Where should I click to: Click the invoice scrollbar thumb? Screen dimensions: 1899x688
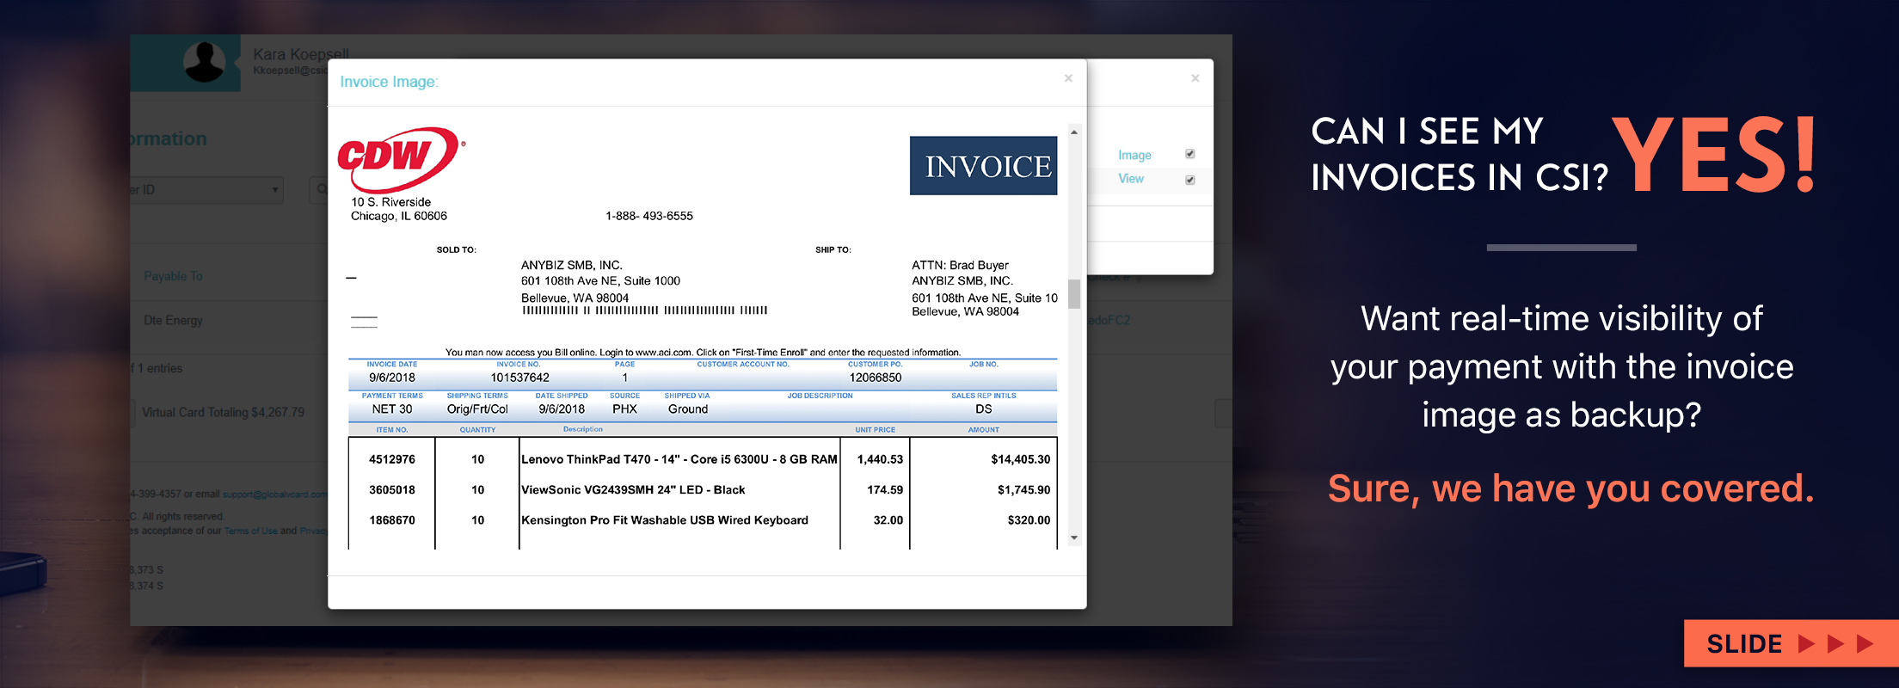point(1074,293)
